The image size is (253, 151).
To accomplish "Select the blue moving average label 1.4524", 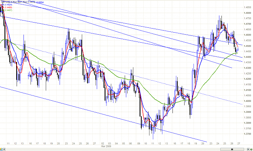I will tap(7, 5).
